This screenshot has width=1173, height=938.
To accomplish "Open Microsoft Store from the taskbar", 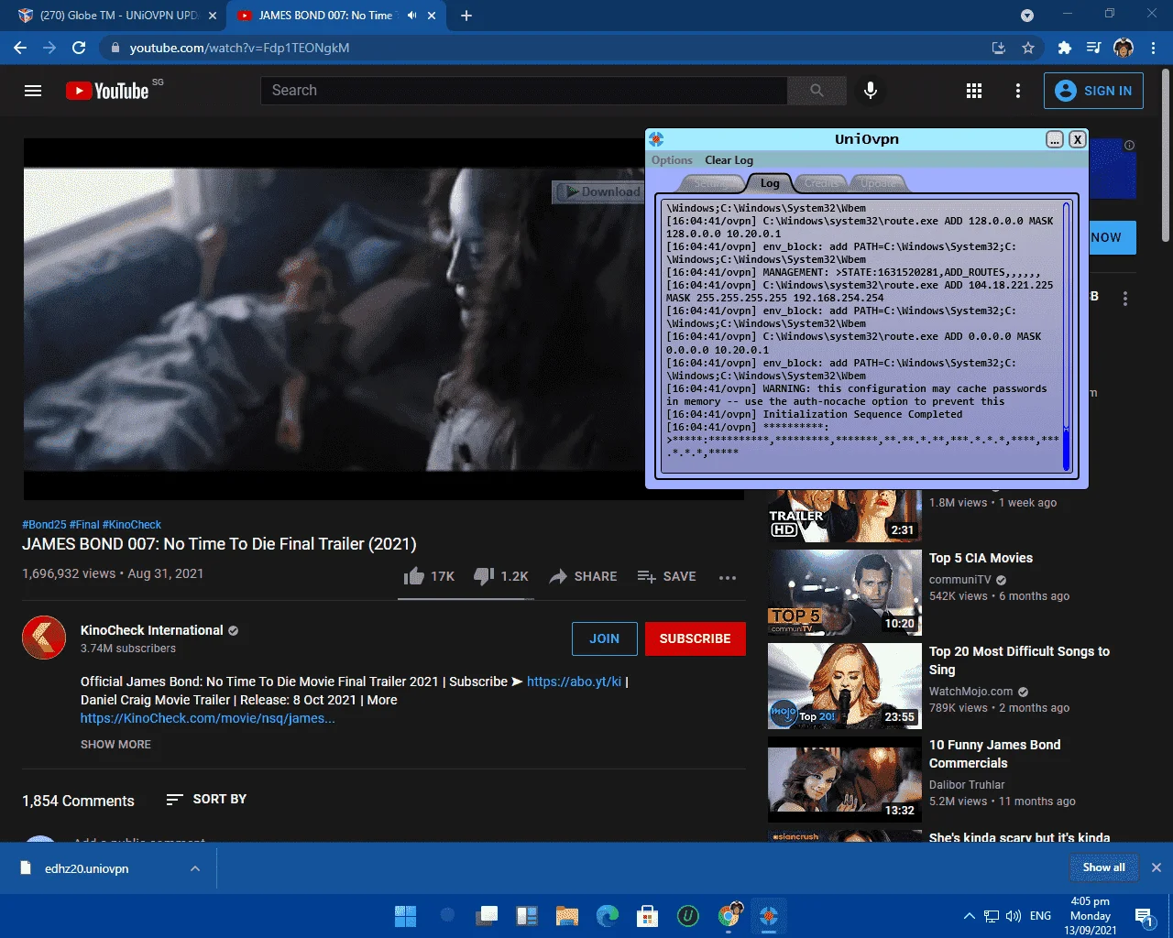I will point(648,915).
